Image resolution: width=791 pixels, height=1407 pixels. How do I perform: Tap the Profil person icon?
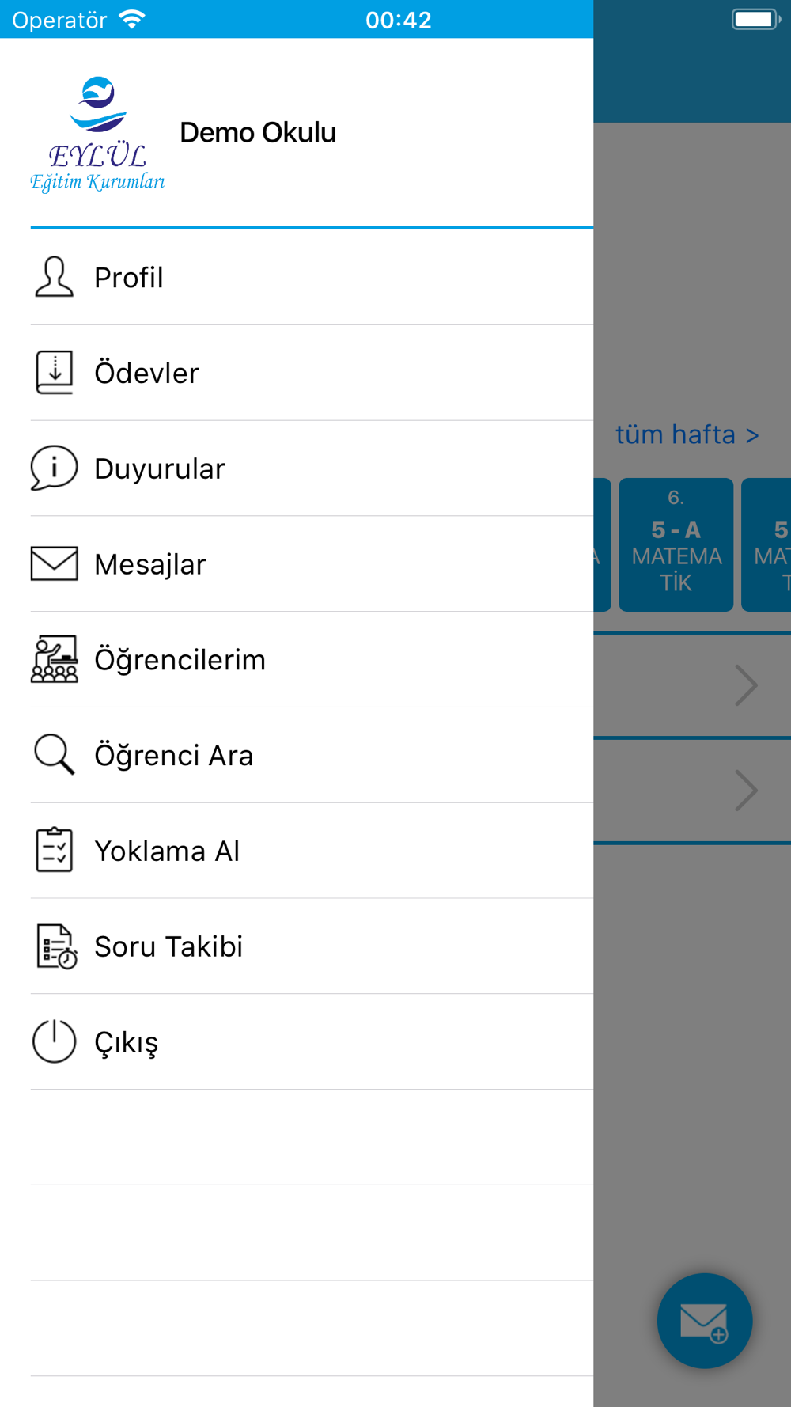(x=54, y=277)
